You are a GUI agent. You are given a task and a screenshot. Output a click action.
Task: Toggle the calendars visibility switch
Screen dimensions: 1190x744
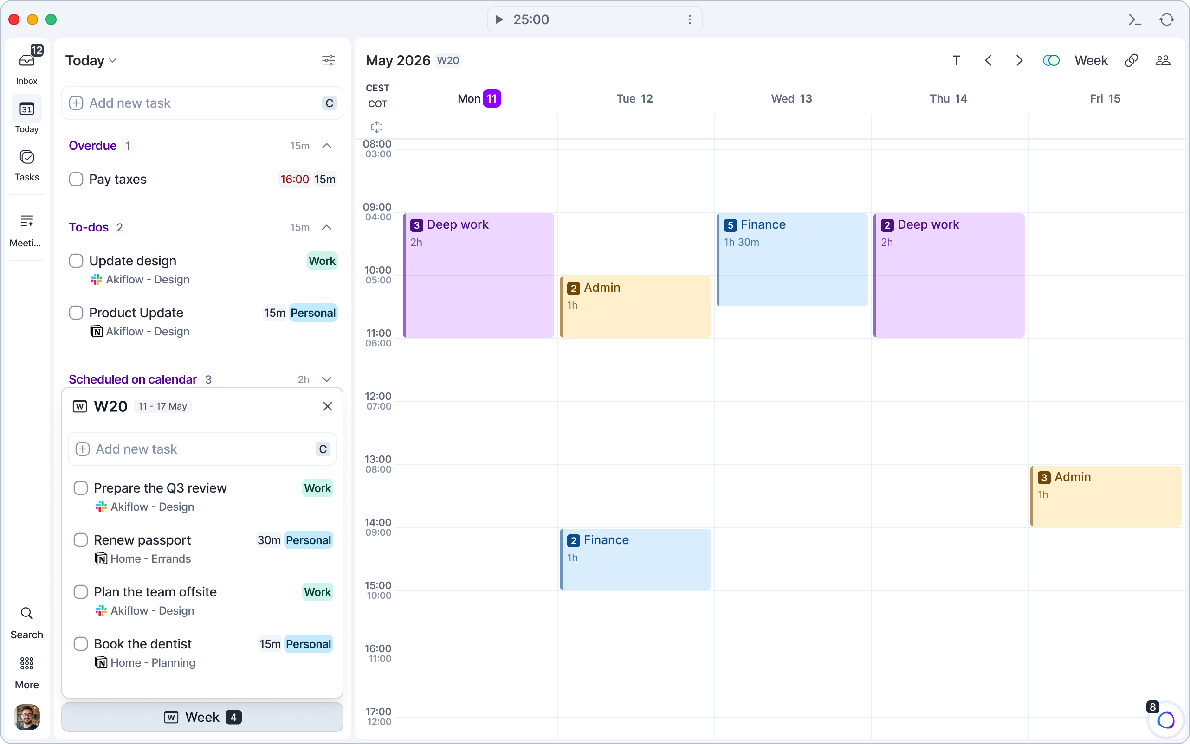coord(1051,60)
